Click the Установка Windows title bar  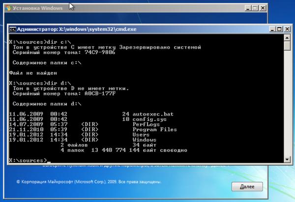click(123, 7)
